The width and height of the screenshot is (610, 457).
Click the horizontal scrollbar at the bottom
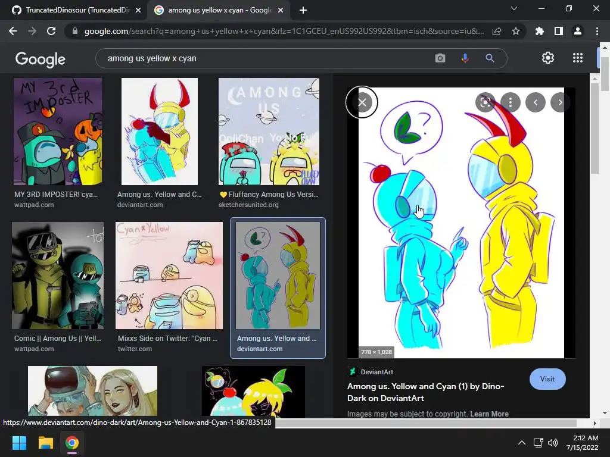426,423
